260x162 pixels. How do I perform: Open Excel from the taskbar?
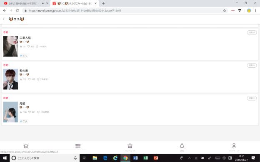[145, 158]
